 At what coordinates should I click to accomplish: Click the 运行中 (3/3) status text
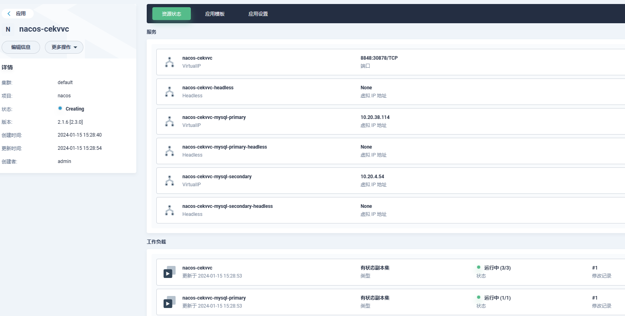(x=498, y=268)
